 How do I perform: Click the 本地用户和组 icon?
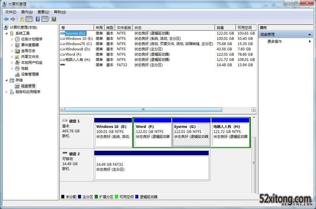click(17, 62)
